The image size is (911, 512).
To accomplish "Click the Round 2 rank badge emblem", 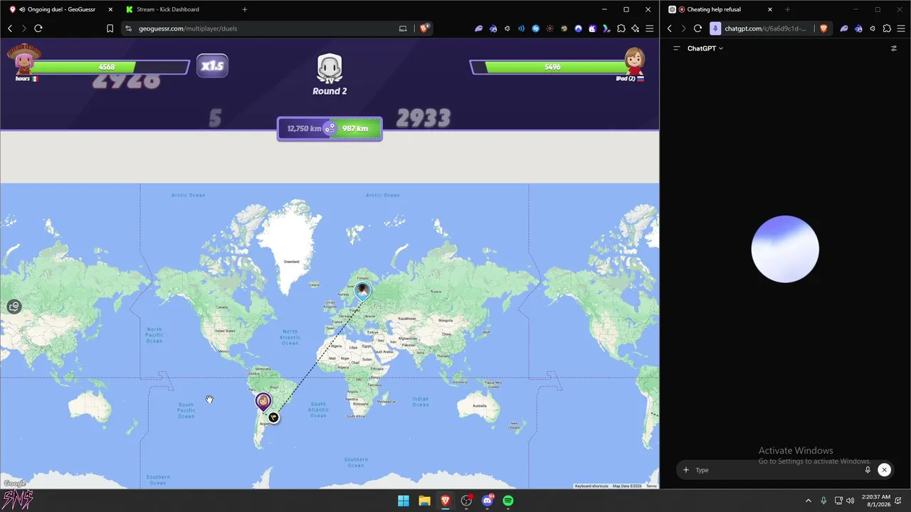I will tap(330, 69).
